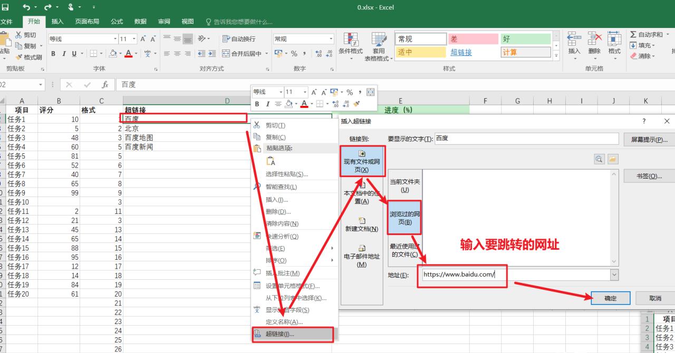
Task: Open the ribbon font size dropdown
Action: [135, 39]
